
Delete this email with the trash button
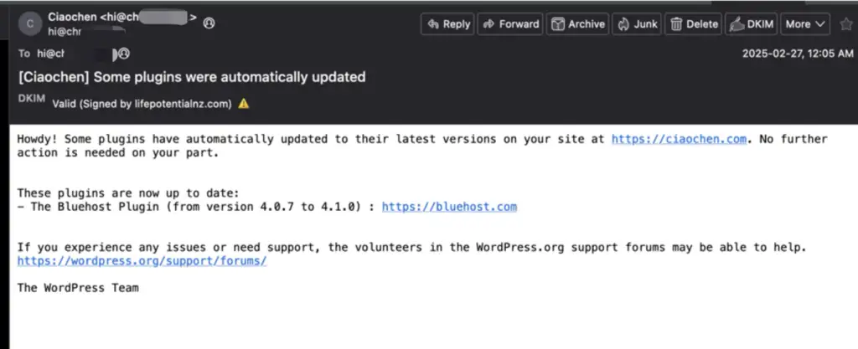point(695,24)
